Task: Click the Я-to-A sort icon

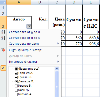Action: tap(3, 38)
